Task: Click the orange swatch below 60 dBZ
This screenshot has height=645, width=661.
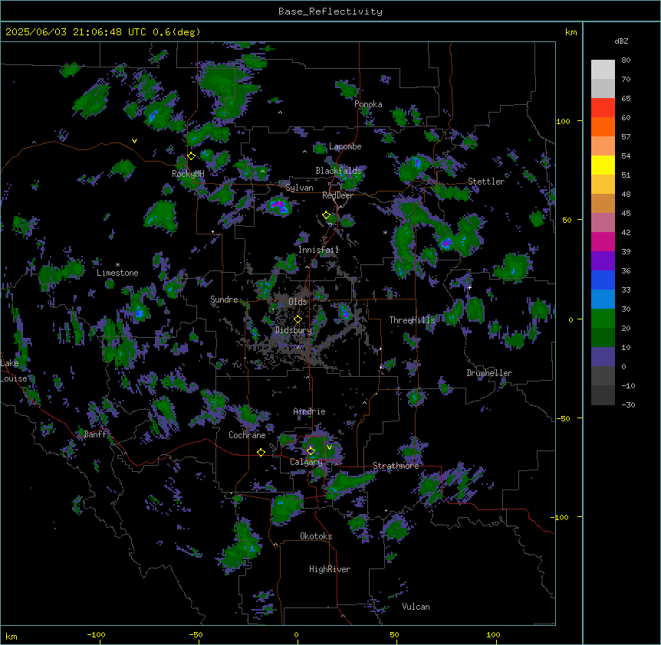Action: [603, 126]
